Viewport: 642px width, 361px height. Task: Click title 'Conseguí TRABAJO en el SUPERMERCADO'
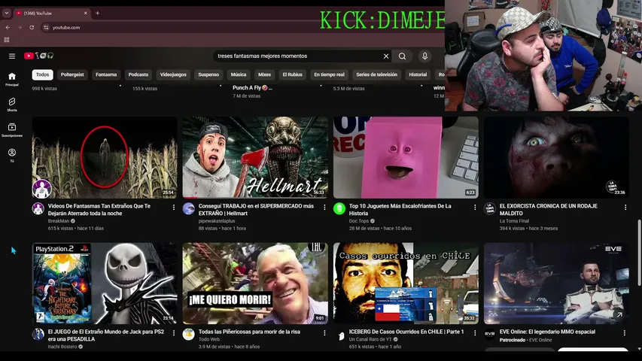(256, 210)
